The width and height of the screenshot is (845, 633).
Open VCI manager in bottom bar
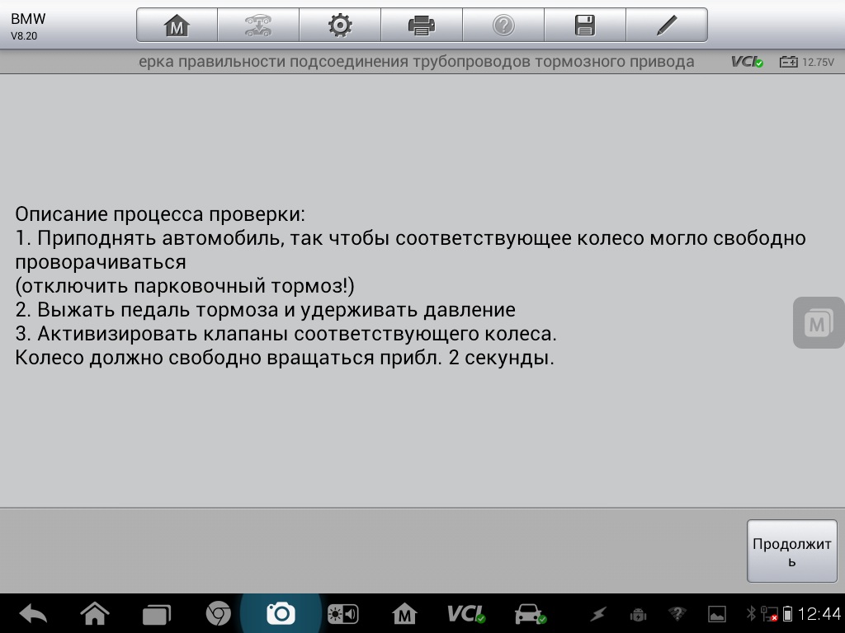(x=466, y=614)
